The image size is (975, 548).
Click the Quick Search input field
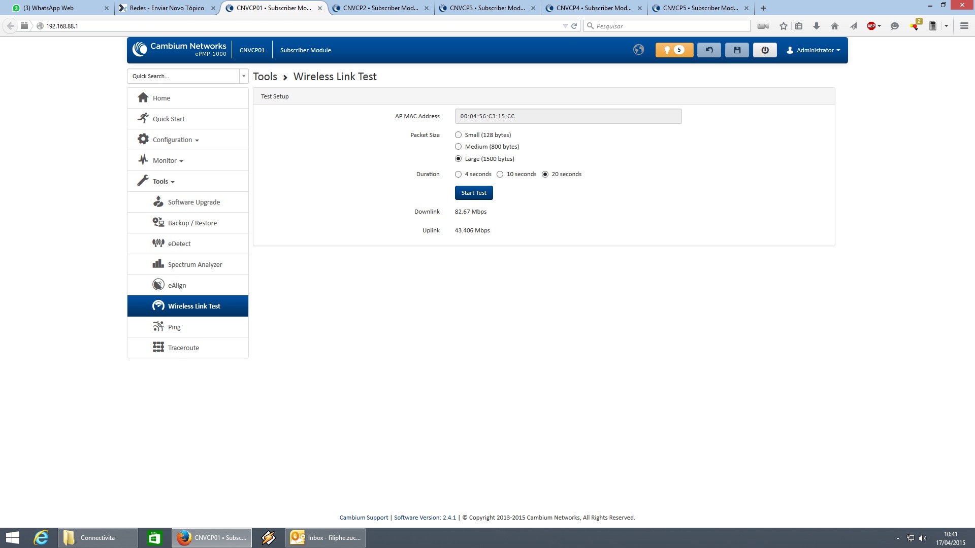[183, 76]
